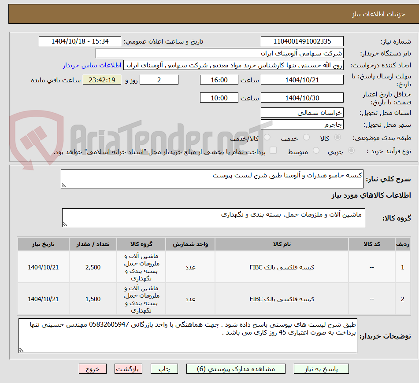The height and width of the screenshot is (383, 419).
Task: Click the resize handle of گروه کالا textarea
Action: tap(65, 224)
